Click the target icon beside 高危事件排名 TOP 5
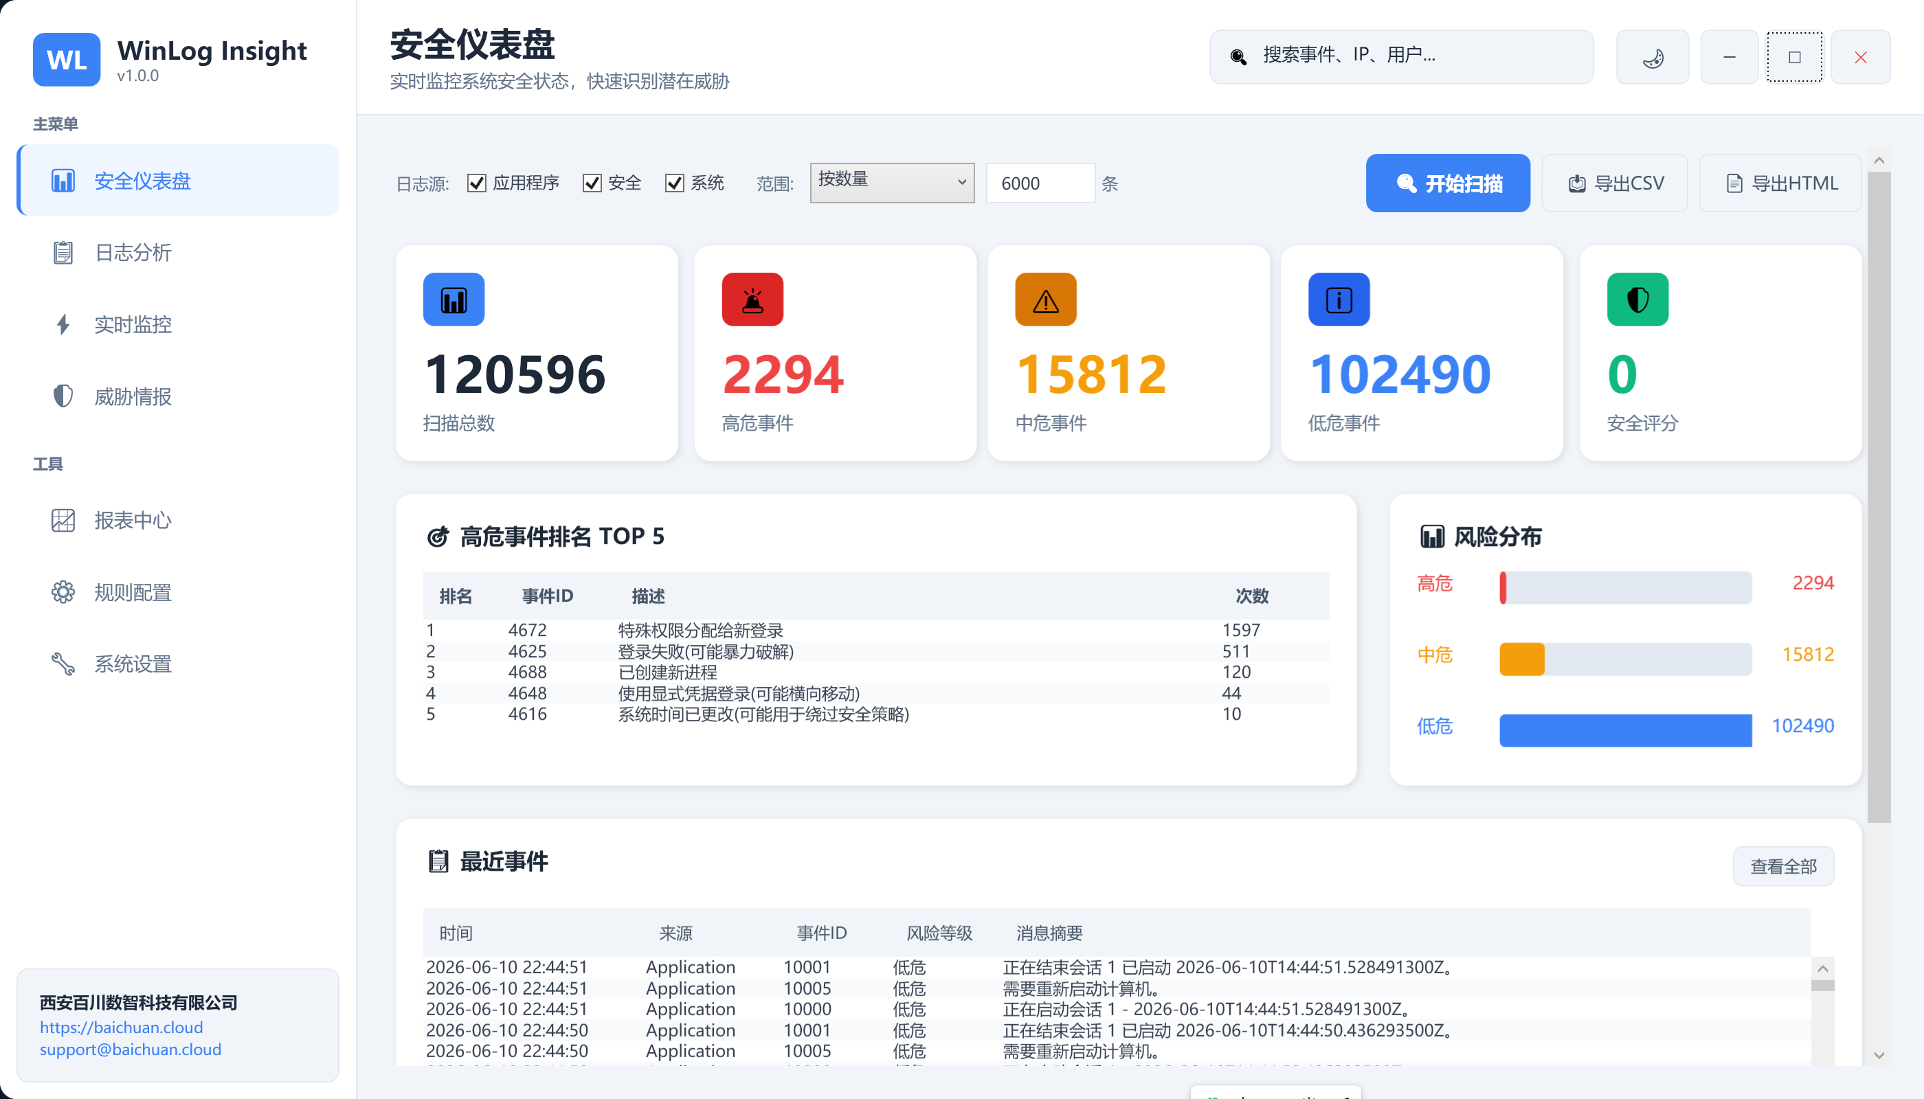Screen dimensions: 1924x1099 click(x=438, y=536)
